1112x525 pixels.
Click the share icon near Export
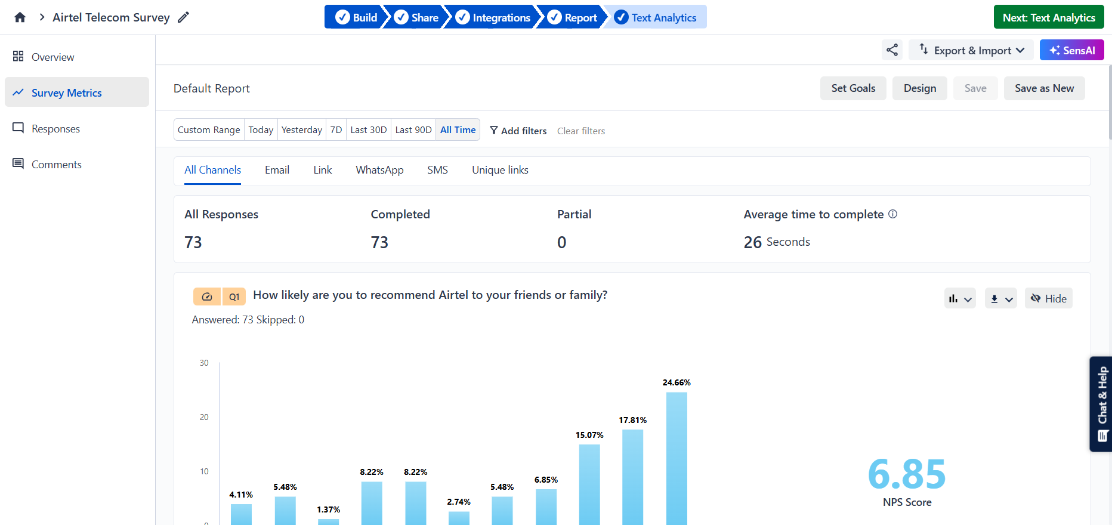click(x=892, y=50)
